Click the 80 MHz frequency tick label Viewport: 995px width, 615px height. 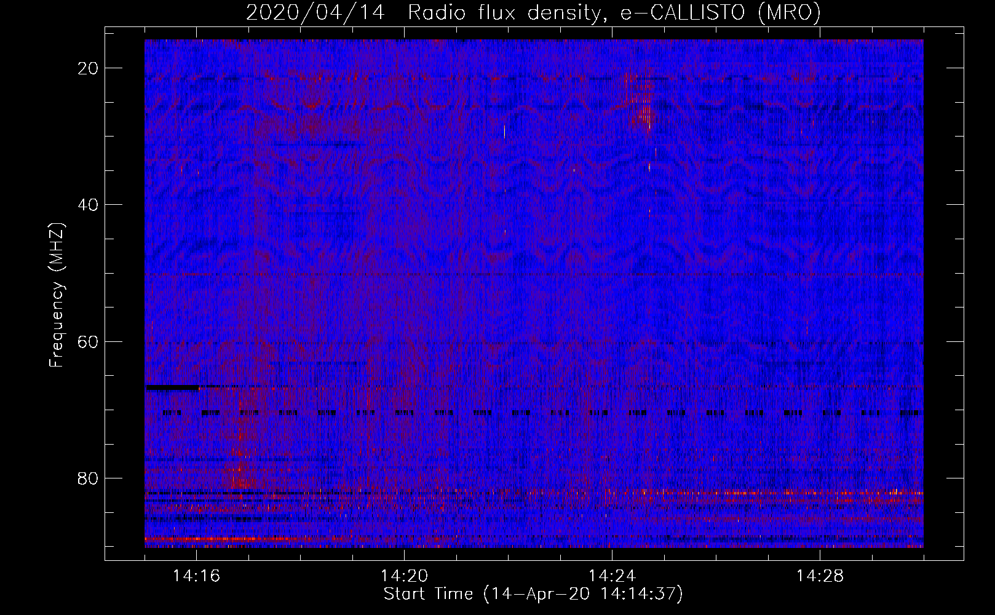pos(88,478)
